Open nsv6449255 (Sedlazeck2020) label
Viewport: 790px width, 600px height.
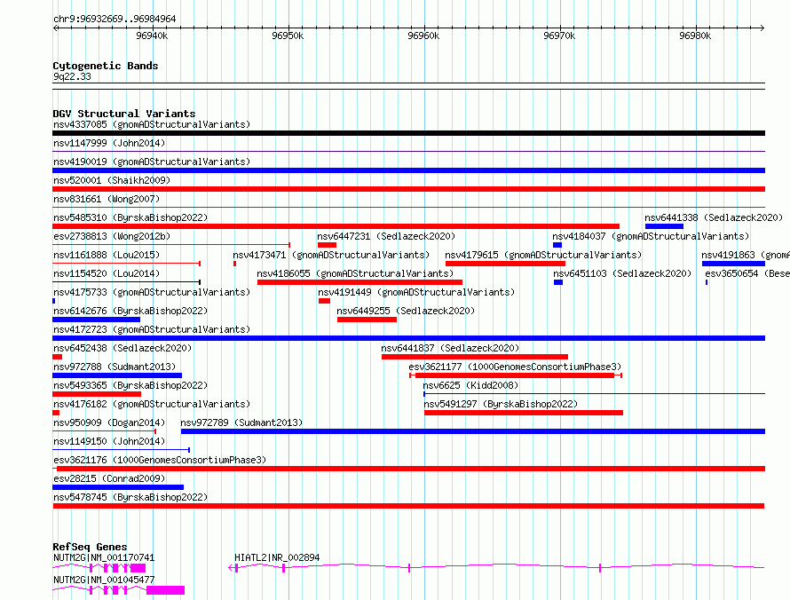[x=406, y=311]
